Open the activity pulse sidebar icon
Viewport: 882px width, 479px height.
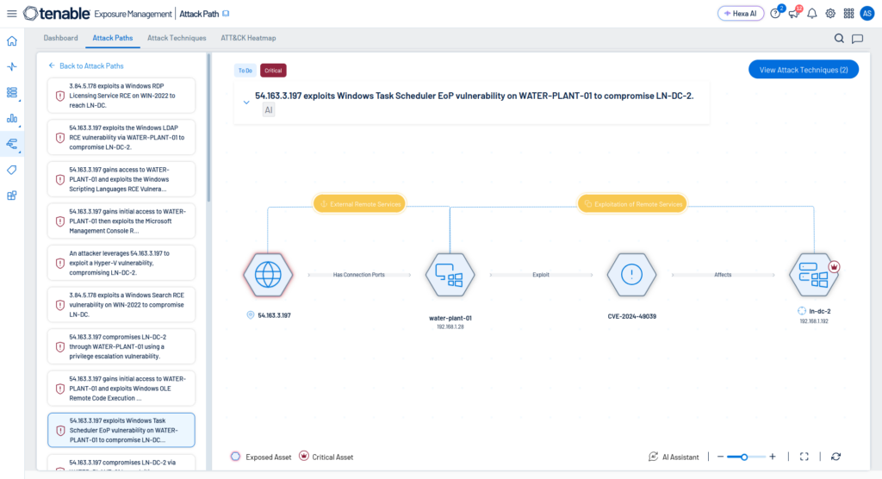[12, 66]
